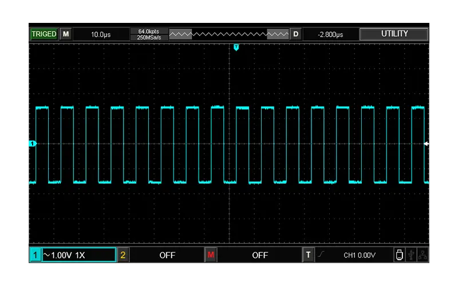Toggle the red M math channel badge
458x286 pixels.
pyautogui.click(x=211, y=255)
